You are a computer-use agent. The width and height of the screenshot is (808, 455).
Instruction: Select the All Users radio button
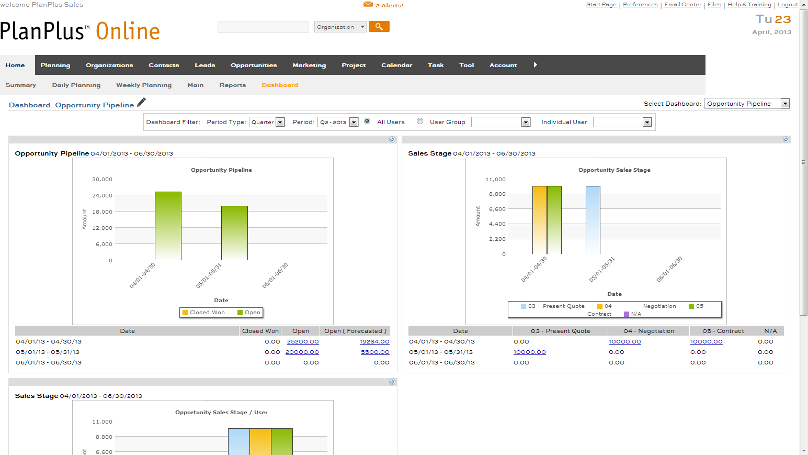tap(367, 121)
